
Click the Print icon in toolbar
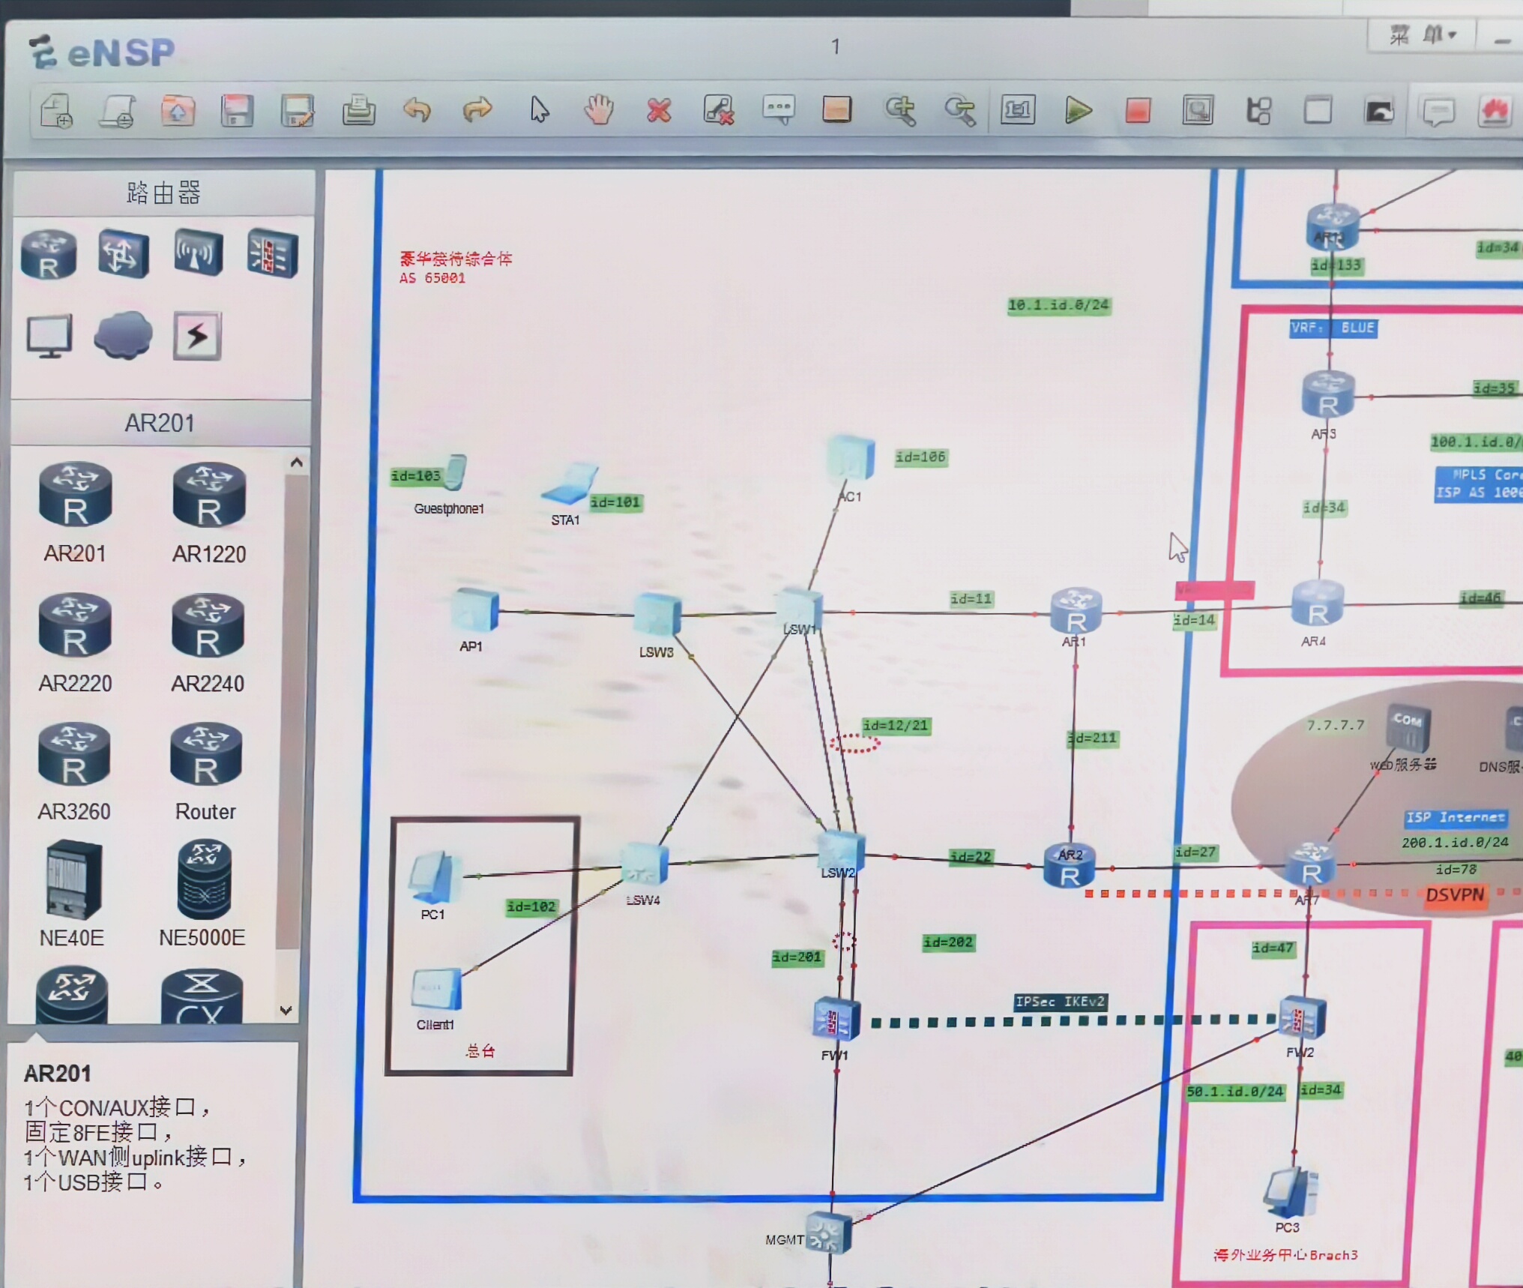(358, 111)
